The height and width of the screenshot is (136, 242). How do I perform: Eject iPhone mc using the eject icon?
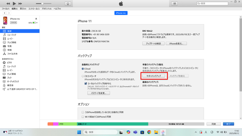click(36, 19)
